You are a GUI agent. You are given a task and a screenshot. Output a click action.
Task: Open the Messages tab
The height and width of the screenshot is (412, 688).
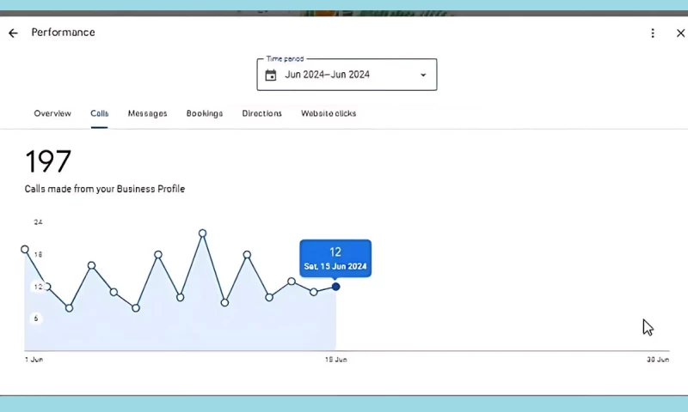coord(147,113)
